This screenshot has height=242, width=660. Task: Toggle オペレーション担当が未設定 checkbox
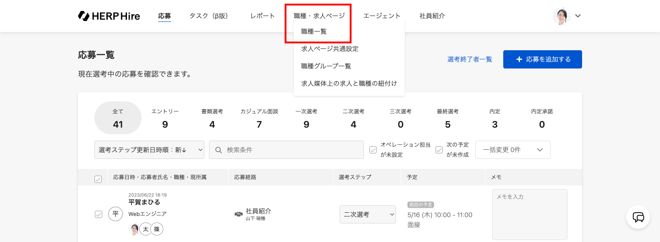click(373, 150)
